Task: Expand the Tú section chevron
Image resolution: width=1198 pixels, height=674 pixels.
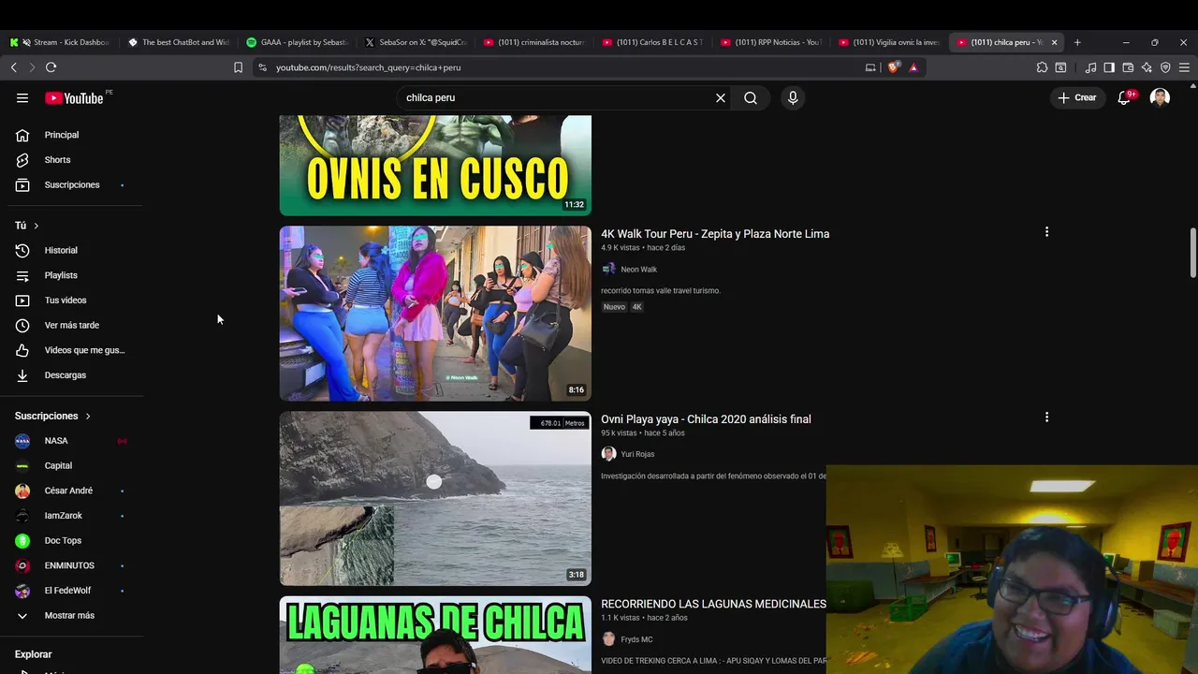Action: point(37,226)
